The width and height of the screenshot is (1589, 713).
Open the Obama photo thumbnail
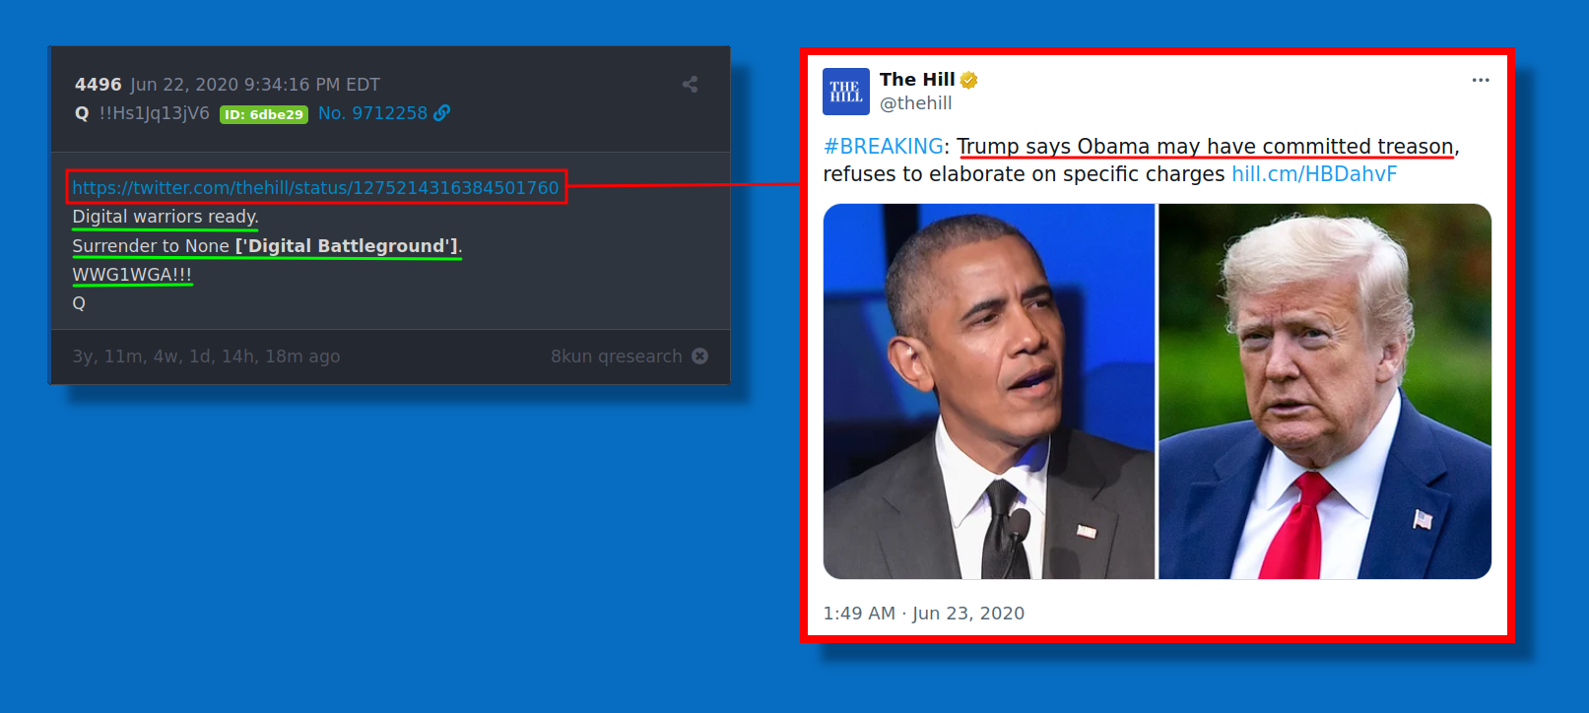[989, 391]
